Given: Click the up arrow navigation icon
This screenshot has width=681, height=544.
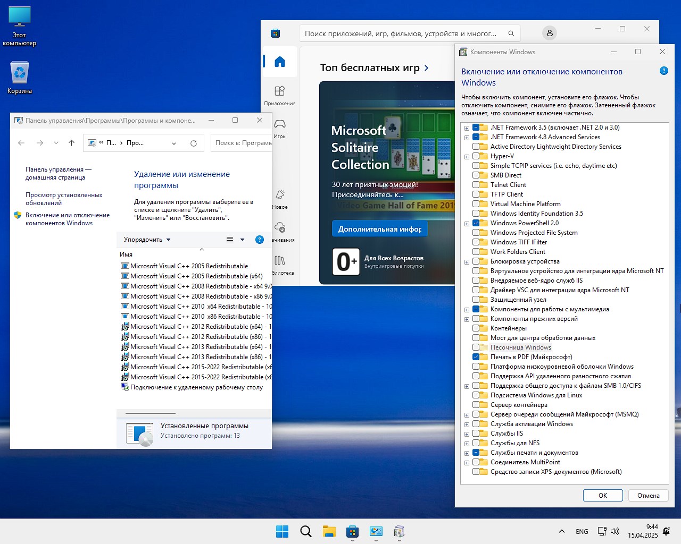Looking at the screenshot, I should click(71, 143).
